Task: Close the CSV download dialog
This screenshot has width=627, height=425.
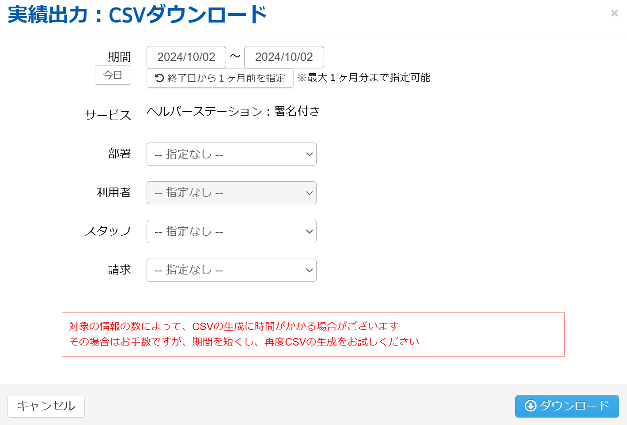Action: coord(614,13)
